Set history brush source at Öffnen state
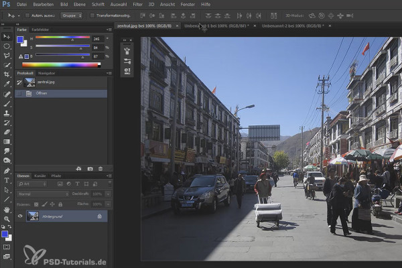 tap(19, 94)
